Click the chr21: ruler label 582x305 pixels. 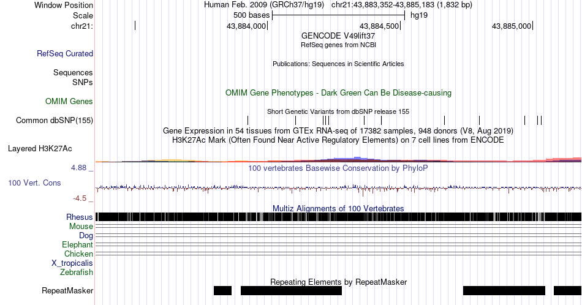coord(81,26)
